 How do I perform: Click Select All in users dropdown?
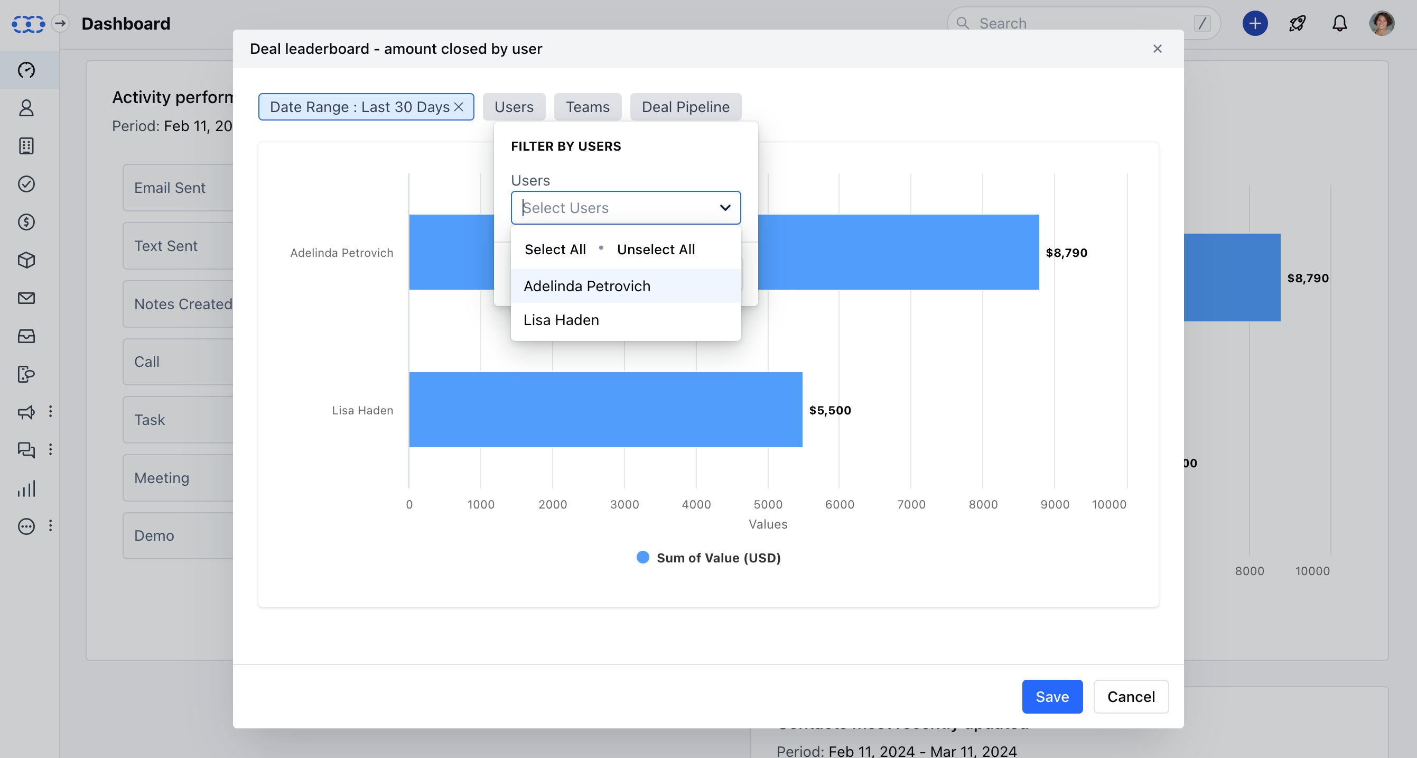[x=555, y=249]
